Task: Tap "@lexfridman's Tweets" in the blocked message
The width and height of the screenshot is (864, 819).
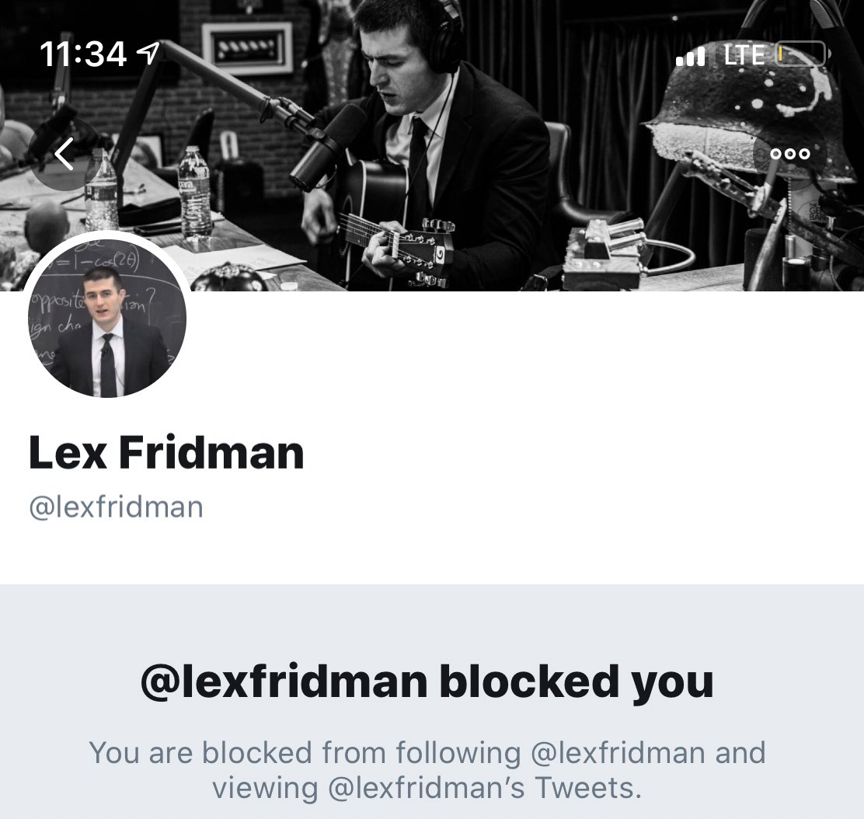Action: (x=485, y=788)
